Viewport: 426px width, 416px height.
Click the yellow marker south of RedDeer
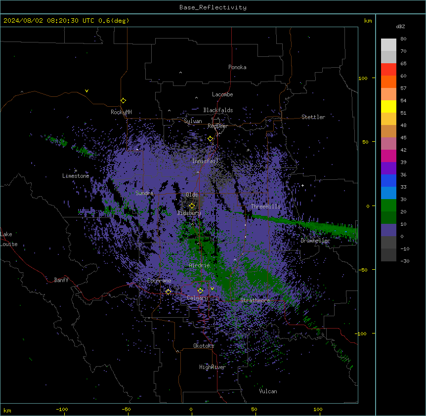(x=210, y=138)
